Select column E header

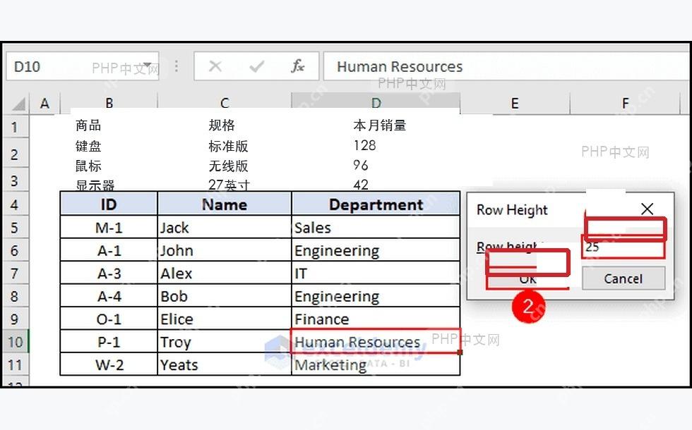[x=515, y=104]
